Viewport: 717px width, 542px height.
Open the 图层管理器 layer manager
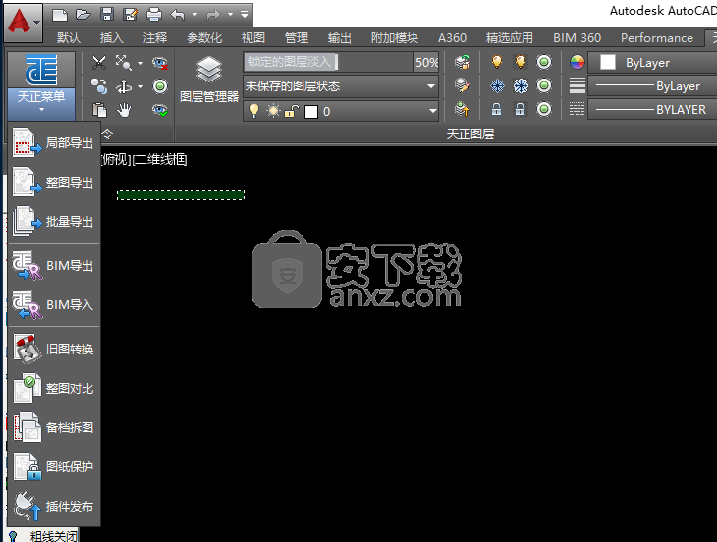pos(209,79)
